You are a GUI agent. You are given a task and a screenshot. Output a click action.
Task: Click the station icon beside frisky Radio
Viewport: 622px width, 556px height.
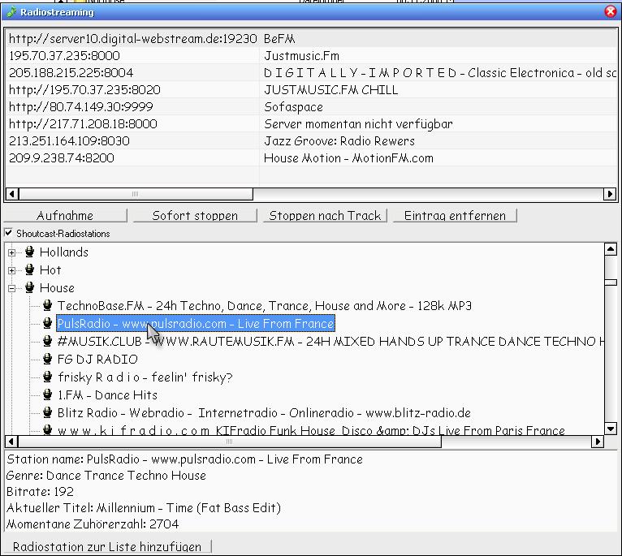[x=48, y=377]
